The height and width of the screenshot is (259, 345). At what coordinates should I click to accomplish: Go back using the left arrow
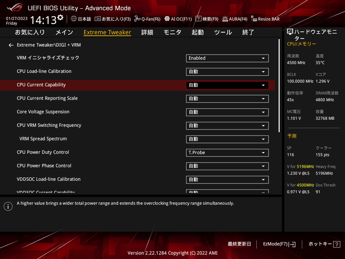tap(11, 45)
